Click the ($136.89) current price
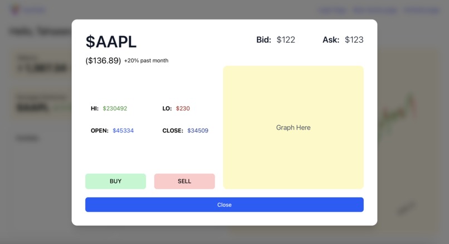Screen dimensions: 449x244 pyautogui.click(x=103, y=61)
